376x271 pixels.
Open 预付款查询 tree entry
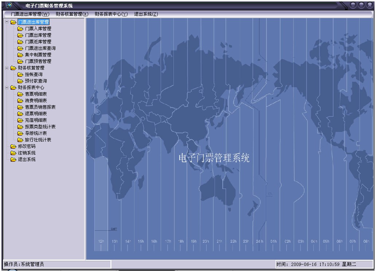pyautogui.click(x=36, y=81)
